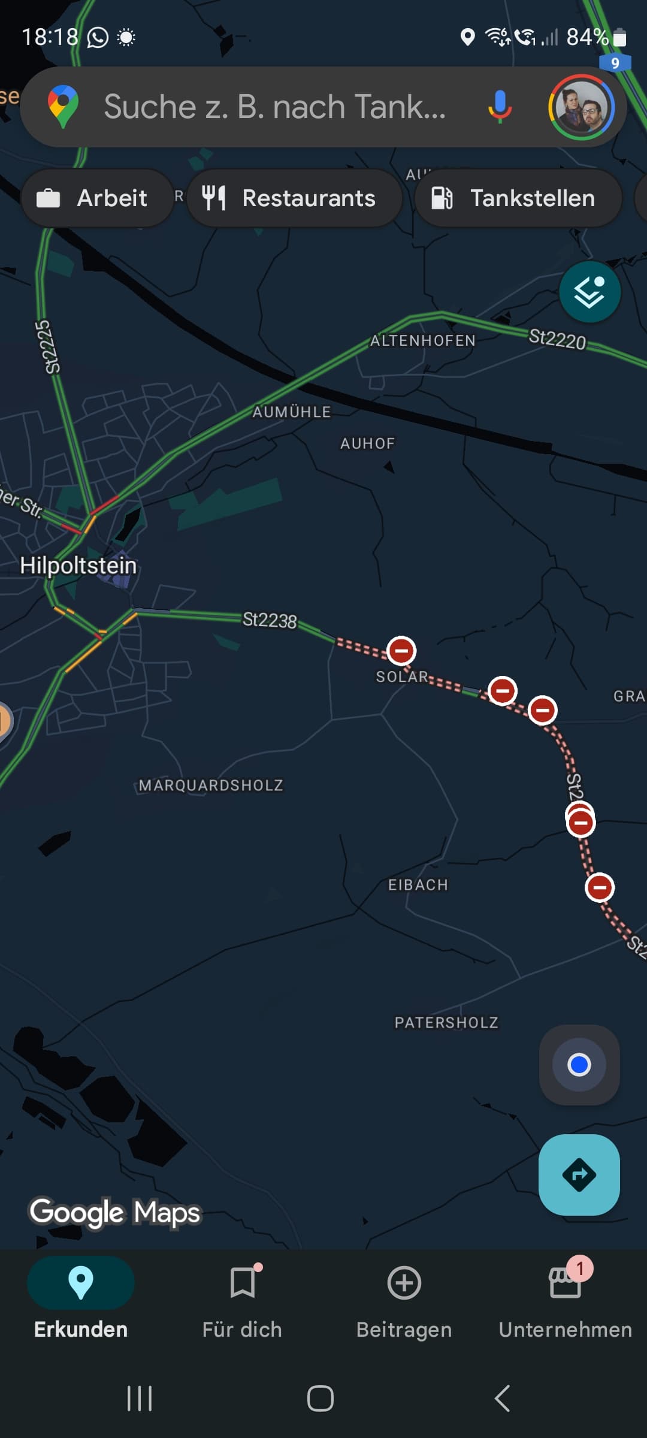The height and width of the screenshot is (1438, 647).
Task: Tap the Android back navigation button
Action: (503, 1398)
